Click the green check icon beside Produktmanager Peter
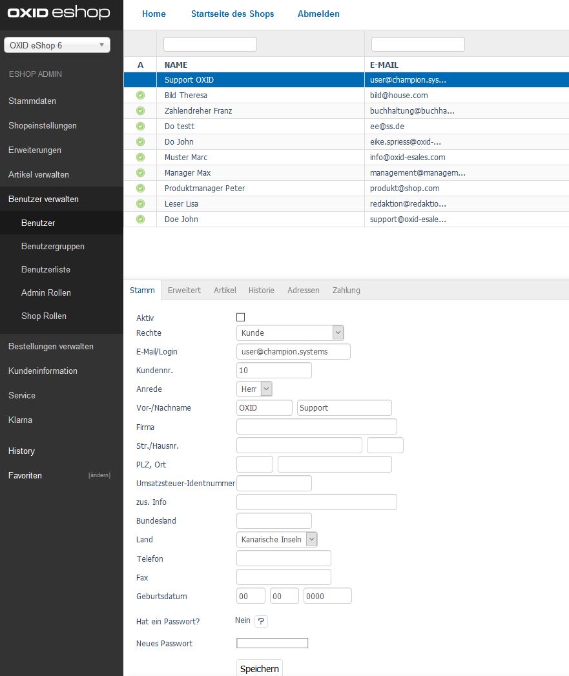The image size is (569, 676). (x=140, y=189)
